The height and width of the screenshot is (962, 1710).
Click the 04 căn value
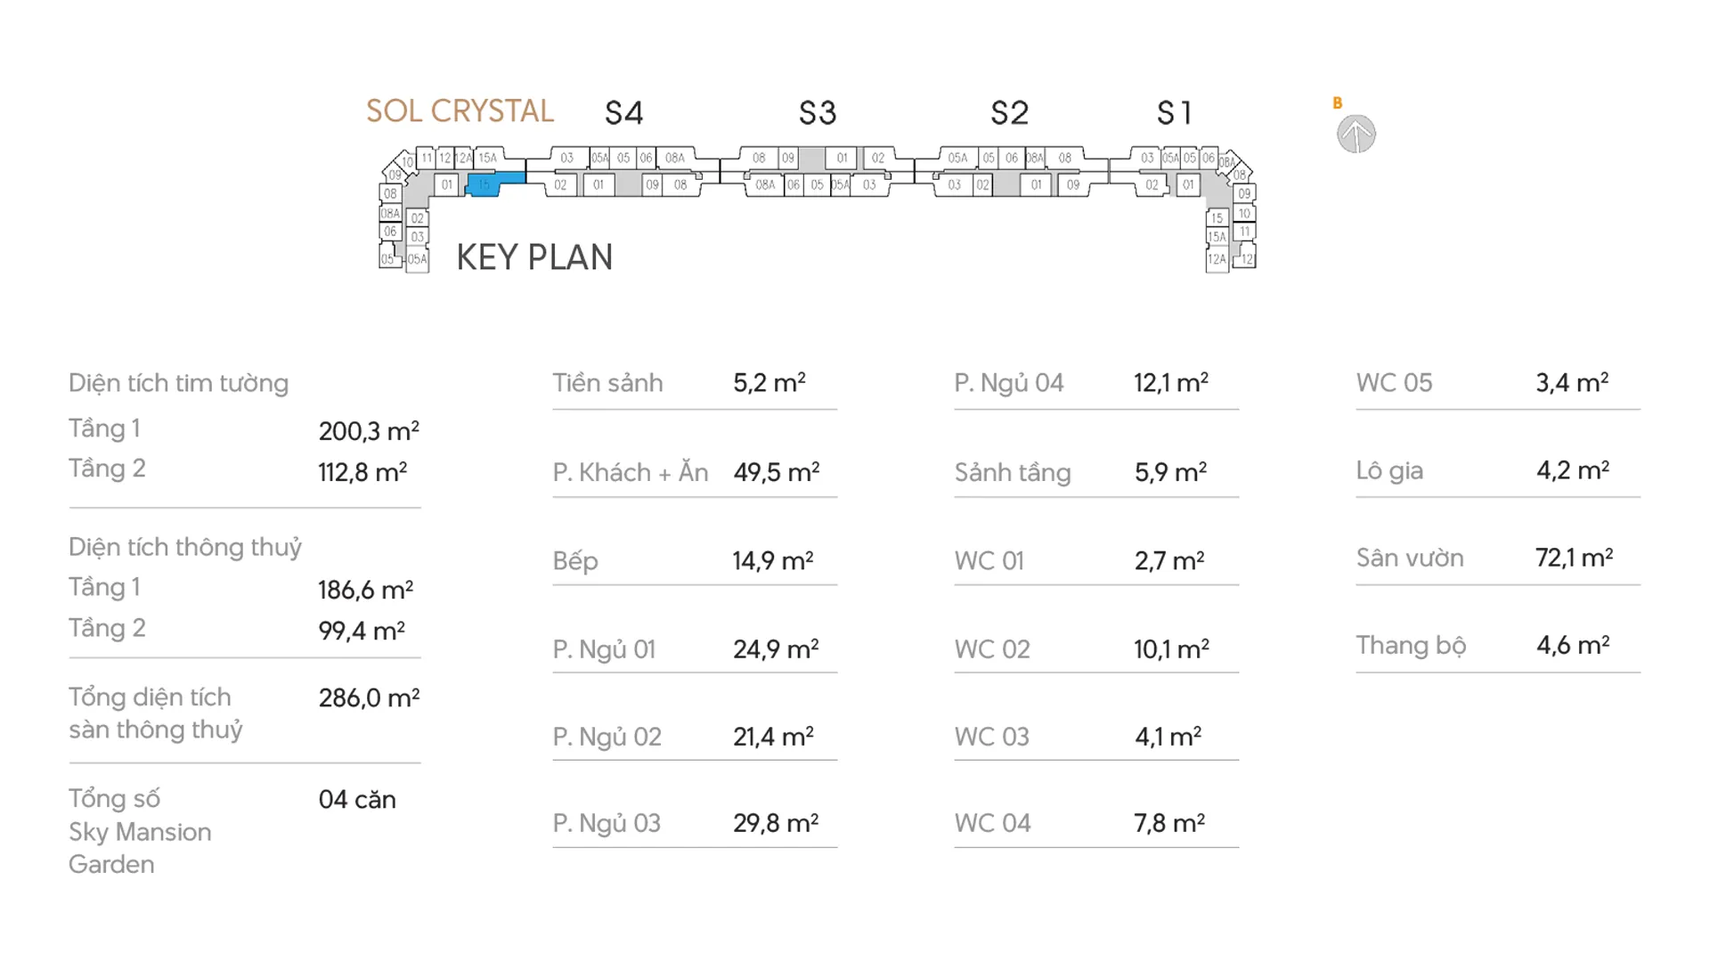tap(357, 799)
